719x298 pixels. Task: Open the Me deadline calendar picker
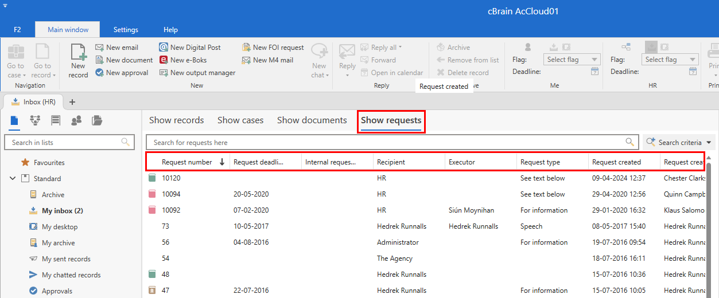pos(595,72)
